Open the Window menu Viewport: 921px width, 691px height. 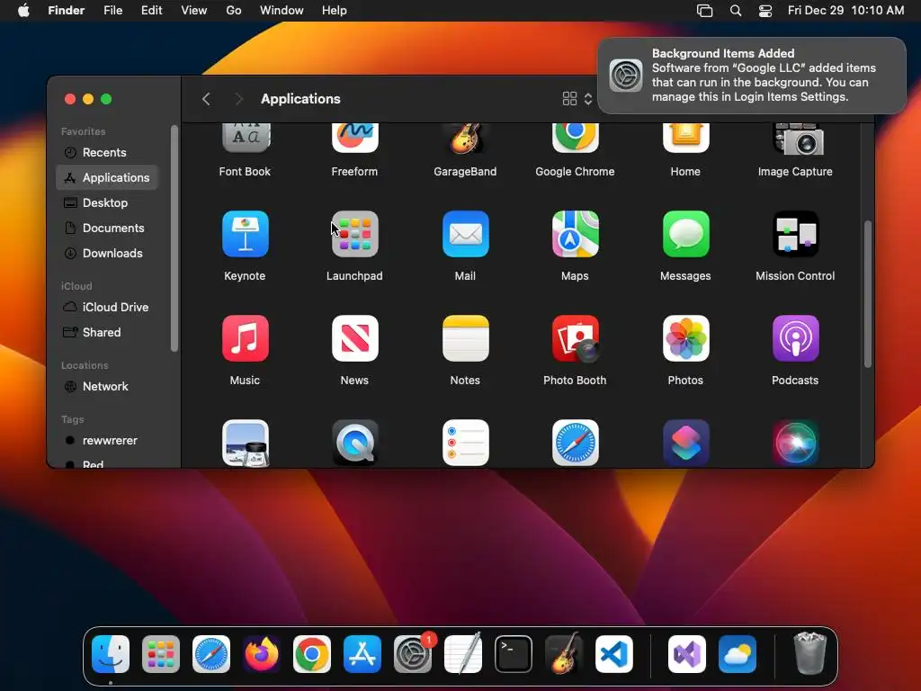point(282,11)
